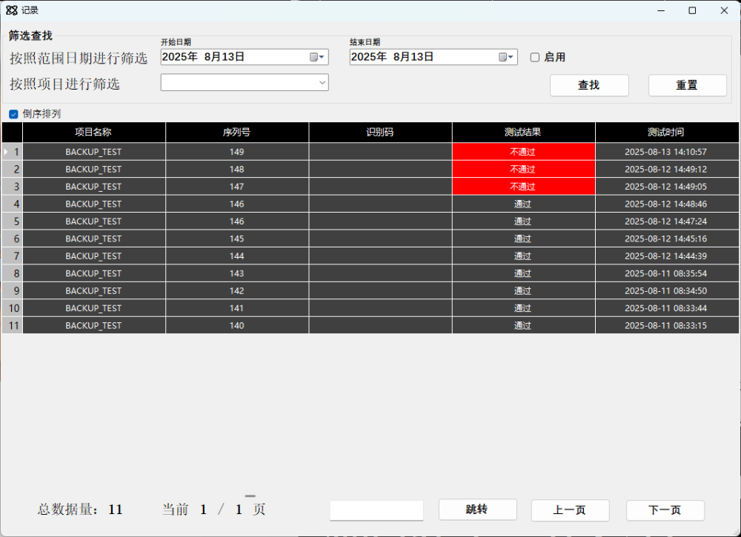Open the start date calendar picker
This screenshot has width=741, height=537.
(316, 57)
